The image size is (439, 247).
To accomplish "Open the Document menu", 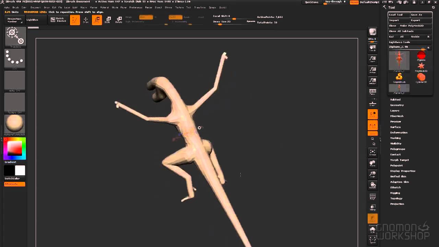I will 35,7.
